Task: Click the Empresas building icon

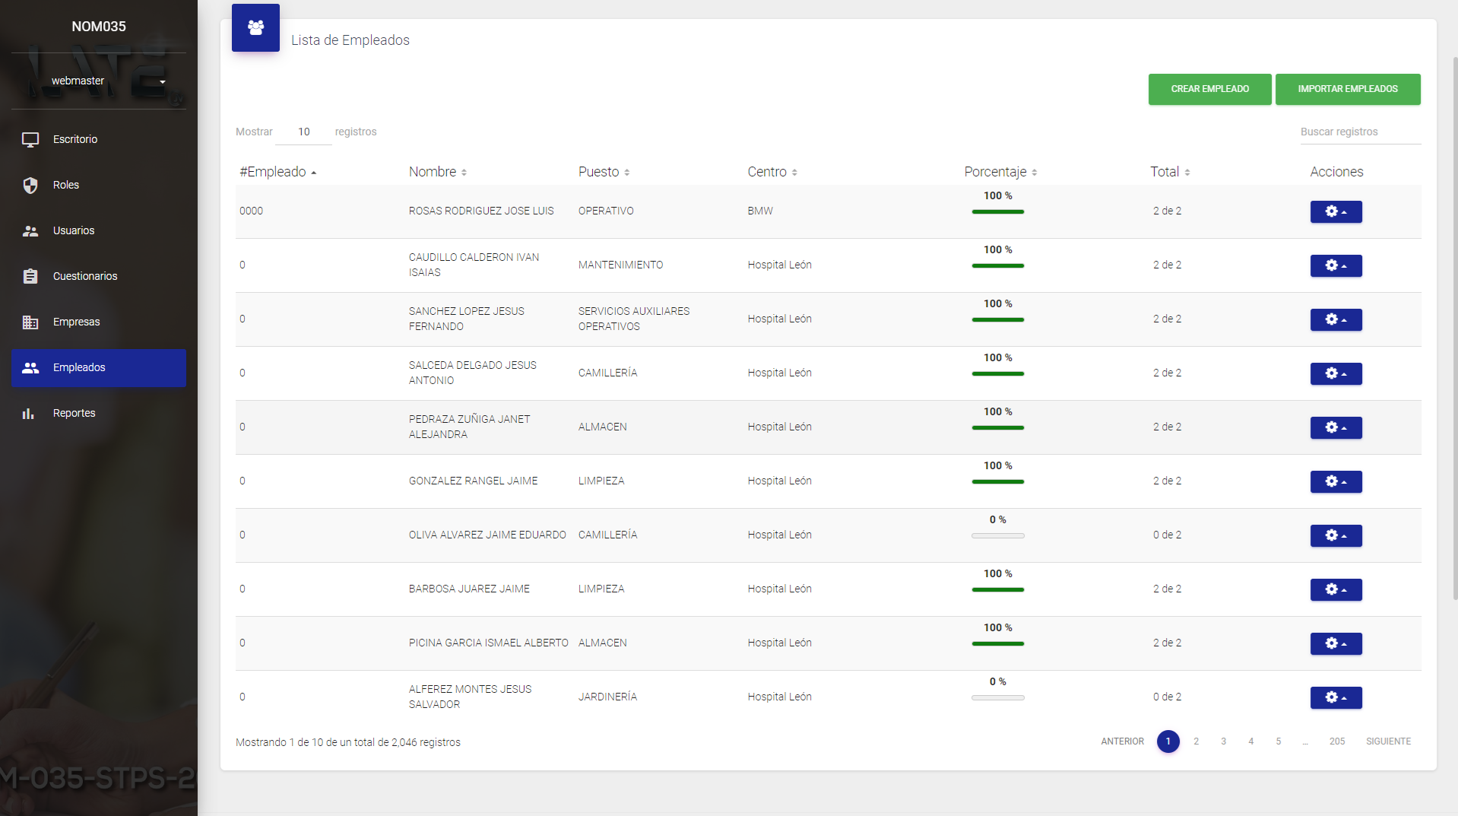Action: [x=30, y=322]
